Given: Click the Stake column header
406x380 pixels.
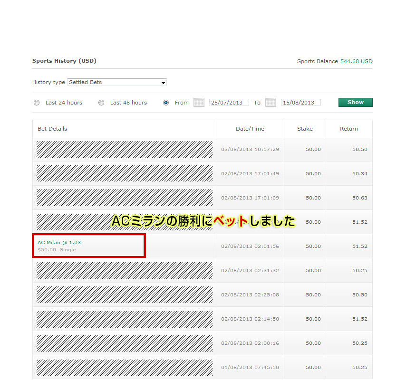Looking at the screenshot, I should tap(305, 129).
